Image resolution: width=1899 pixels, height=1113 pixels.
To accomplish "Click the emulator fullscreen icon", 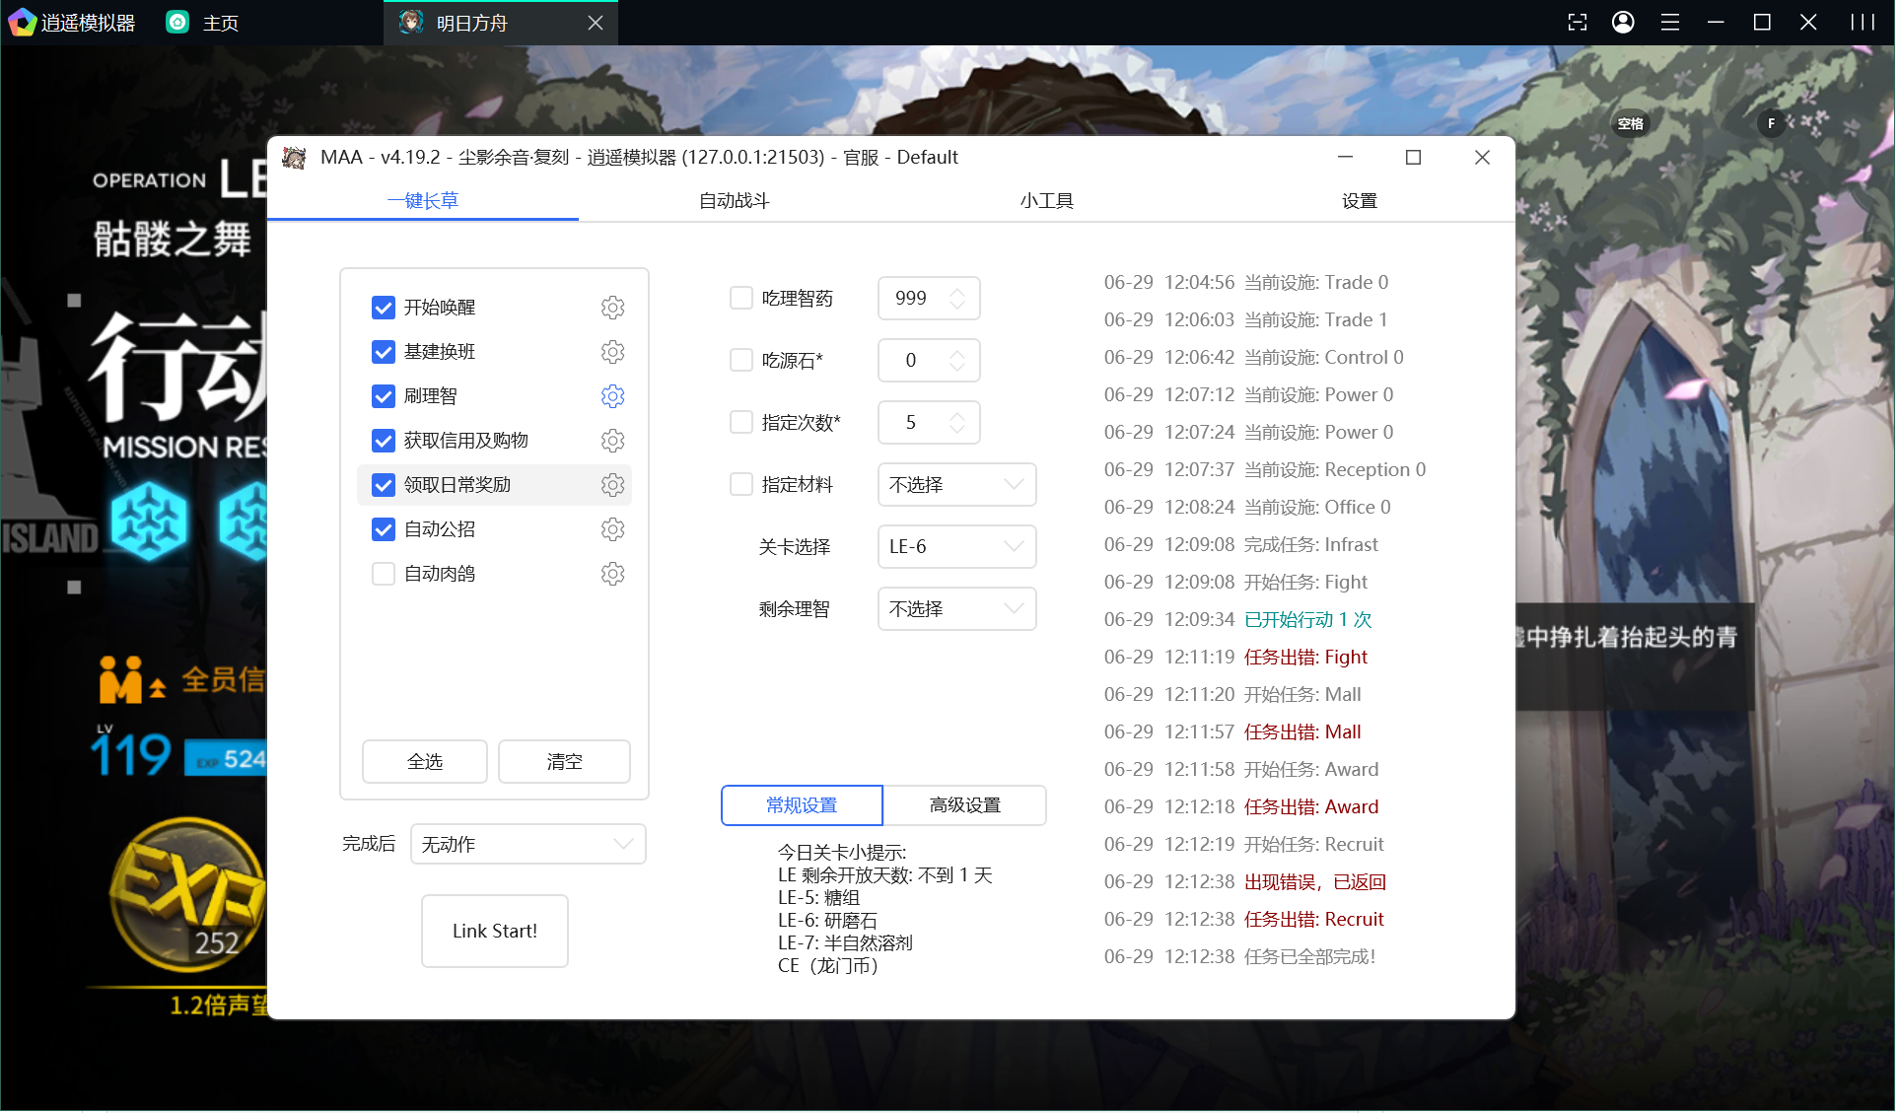I will 1577,22.
